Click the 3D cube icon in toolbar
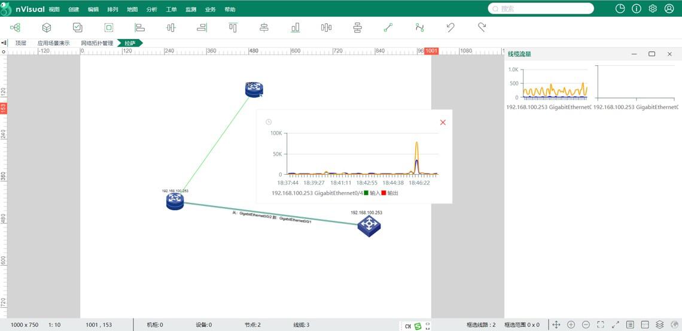Viewport: 682px width, 331px height. click(x=47, y=28)
